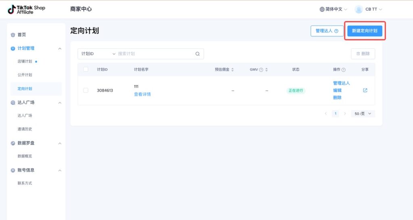Collapse the 数据罗盘 menu chevron
This screenshot has width=413, height=220.
click(60, 143)
